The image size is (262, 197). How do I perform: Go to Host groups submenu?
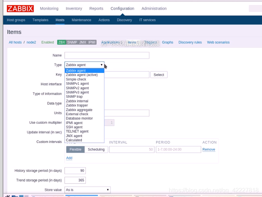click(16, 20)
